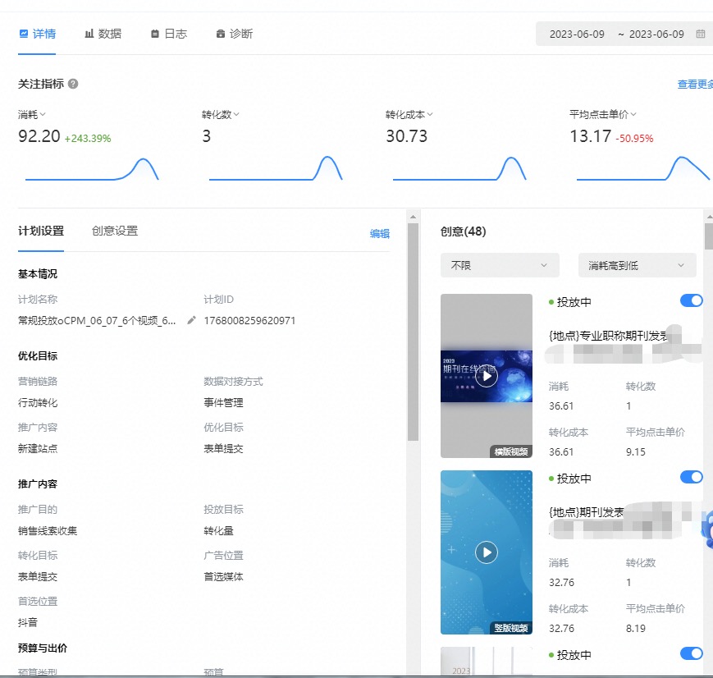Click the 平均点击单价 sparkline chart

[643, 169]
